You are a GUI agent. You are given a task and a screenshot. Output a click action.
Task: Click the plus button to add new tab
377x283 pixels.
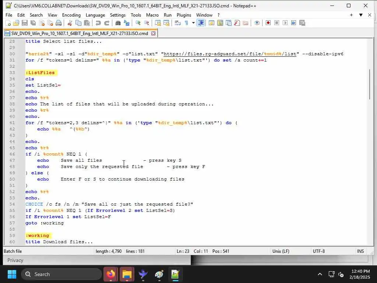(351, 15)
